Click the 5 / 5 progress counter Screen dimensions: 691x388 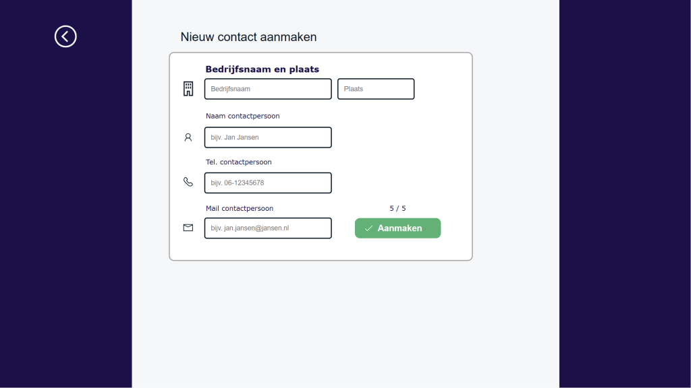(x=397, y=209)
